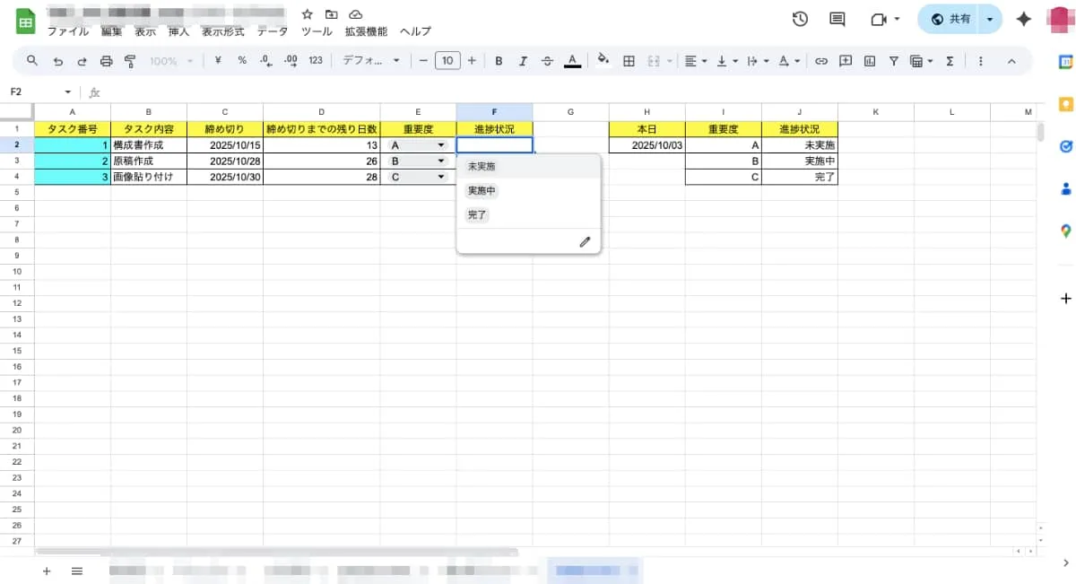Click the undo arrow in toolbar

tap(58, 61)
